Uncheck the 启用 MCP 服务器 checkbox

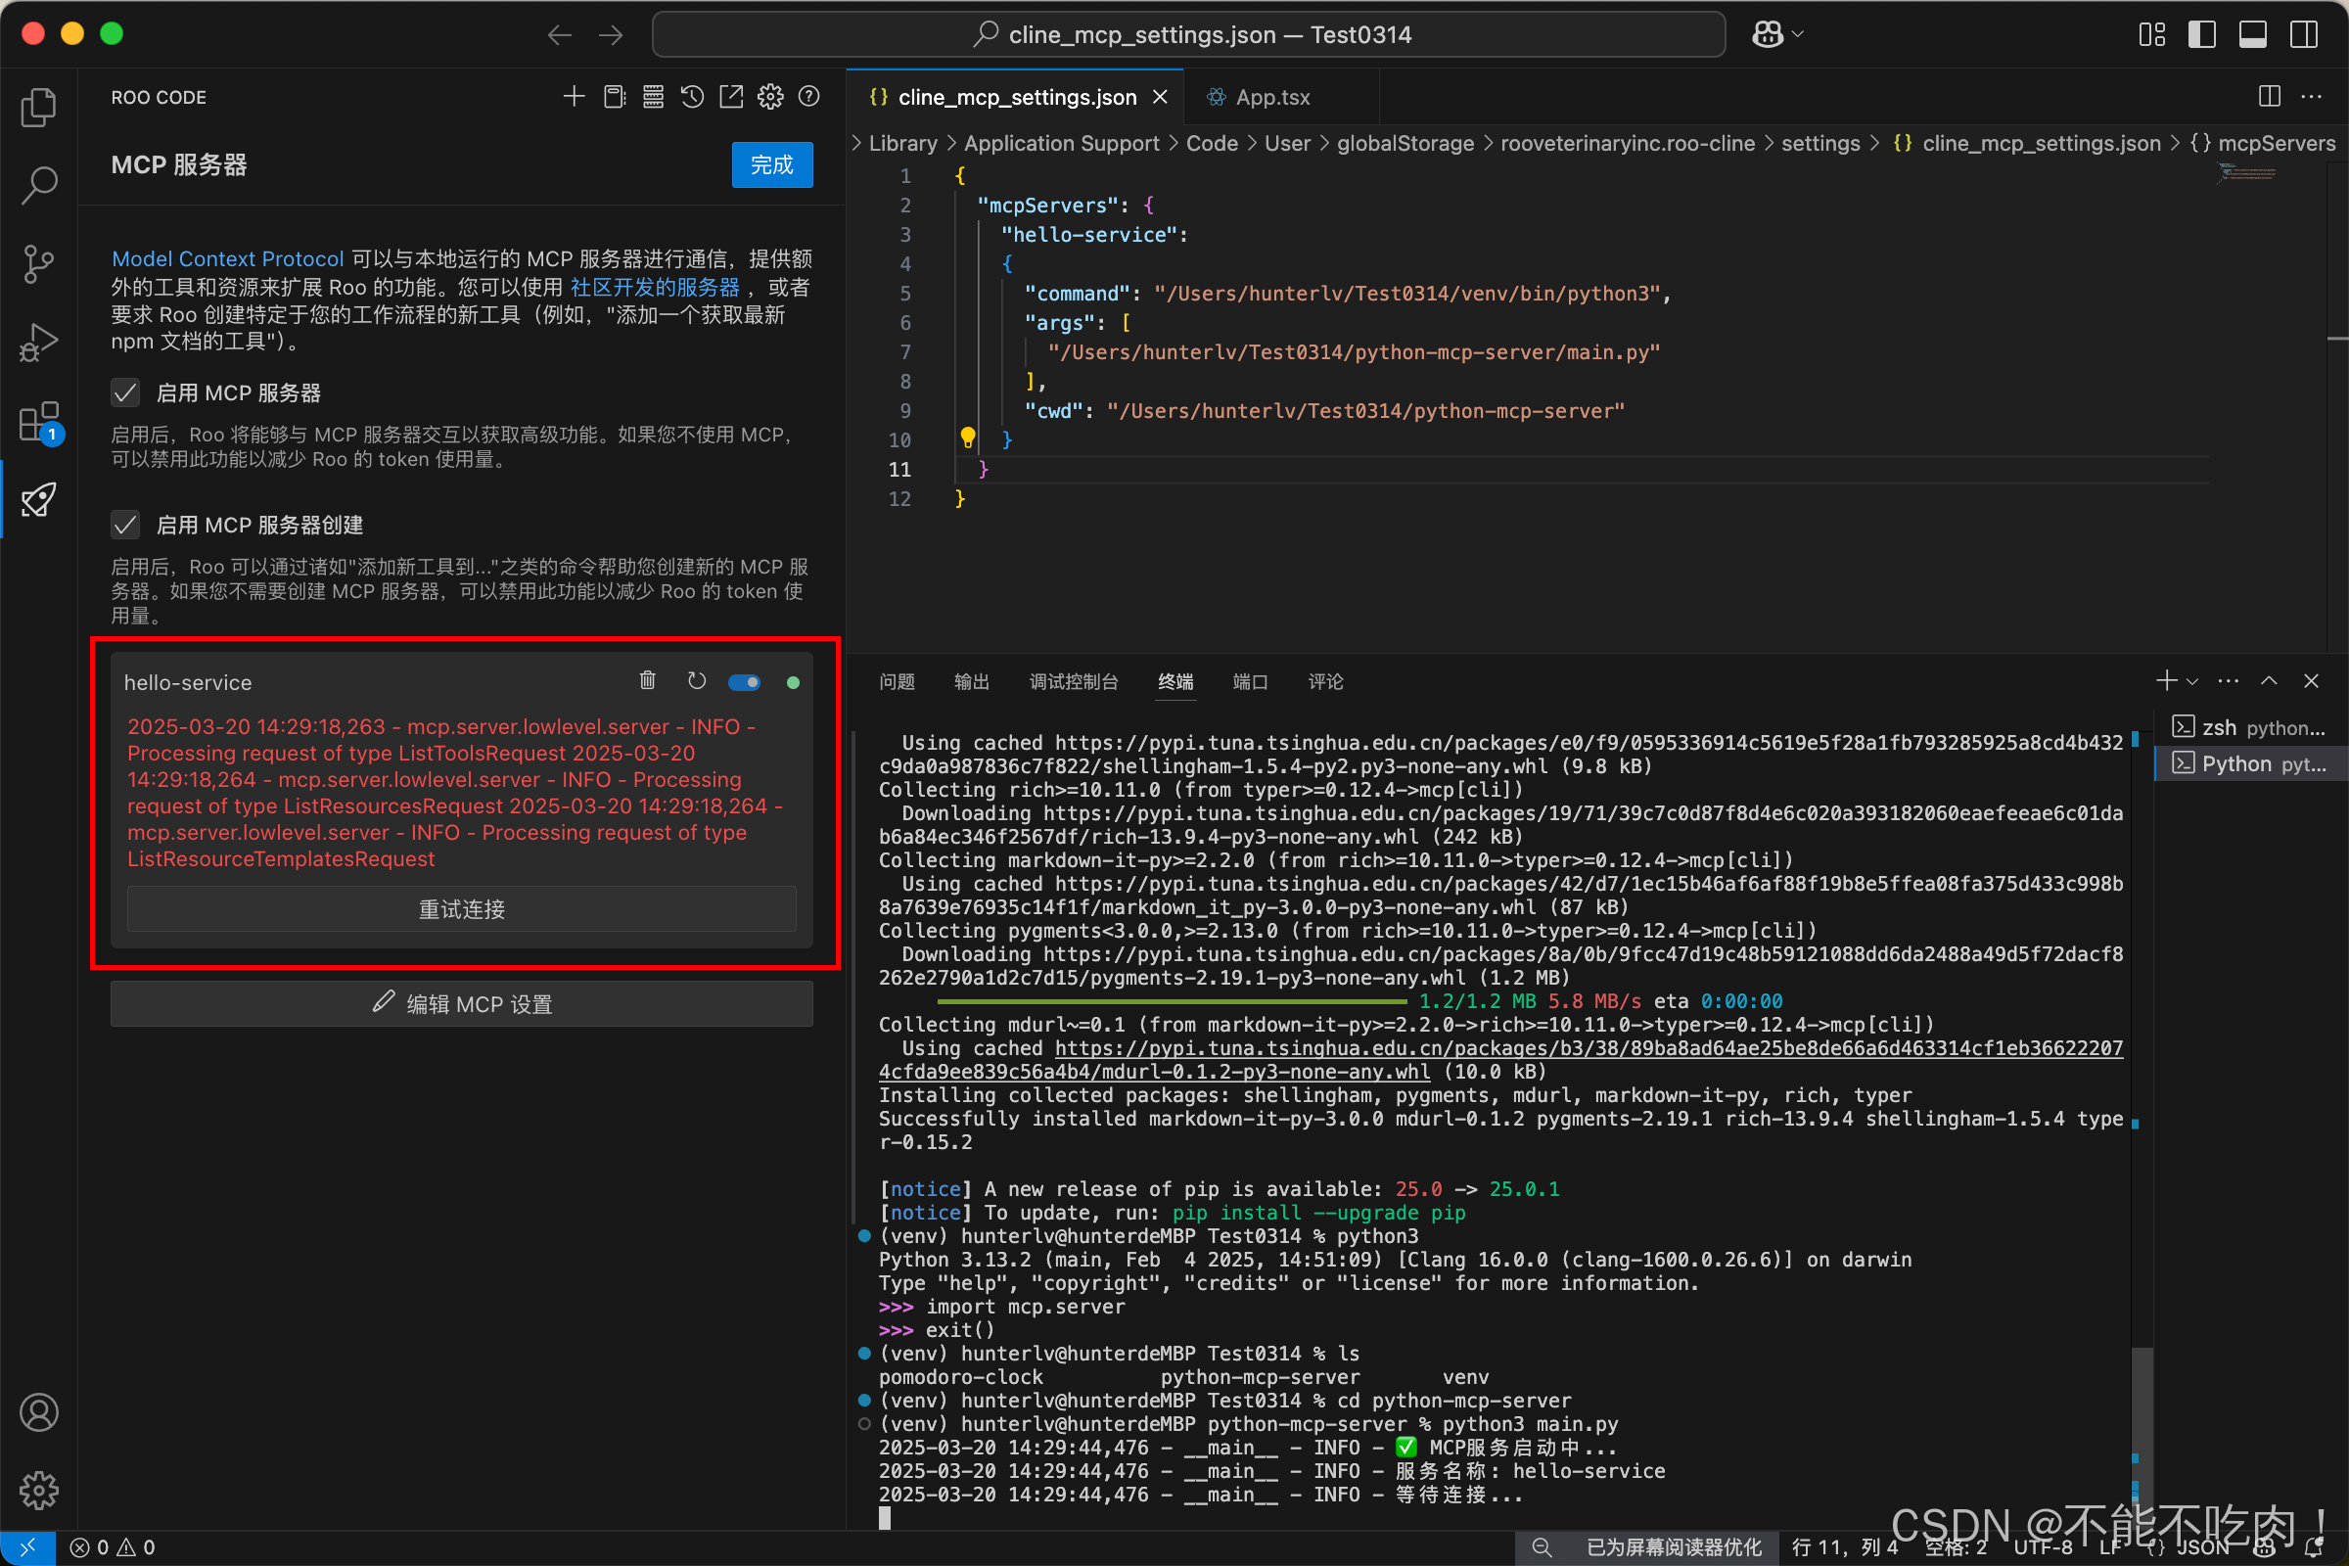[x=125, y=392]
